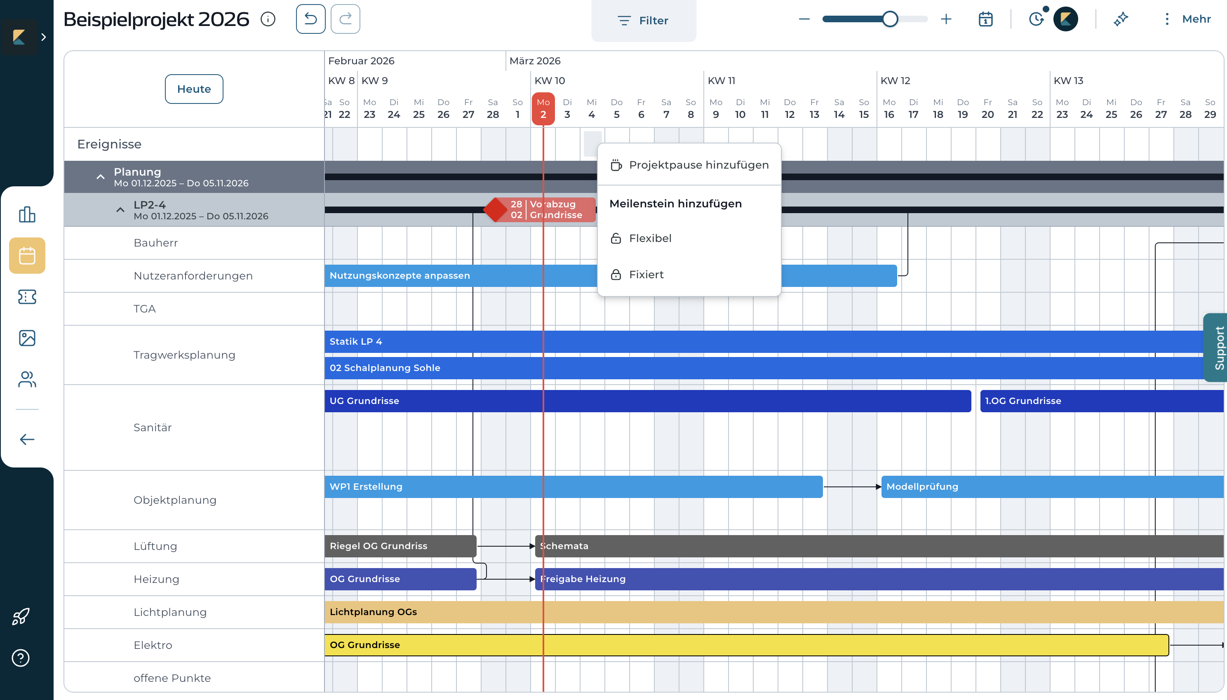Click the 1.OG Grundrisse task bar
The width and height of the screenshot is (1227, 700).
[1102, 401]
